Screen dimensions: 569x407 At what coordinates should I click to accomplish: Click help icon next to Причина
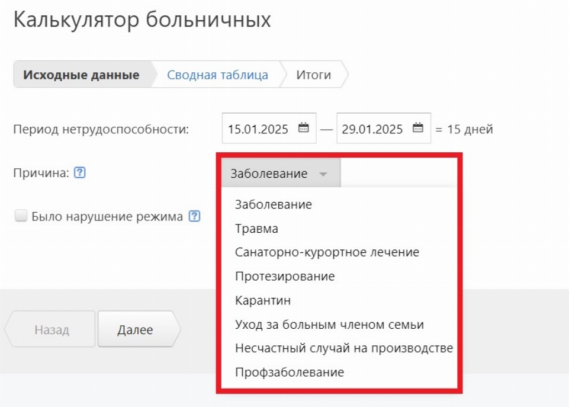(x=81, y=173)
